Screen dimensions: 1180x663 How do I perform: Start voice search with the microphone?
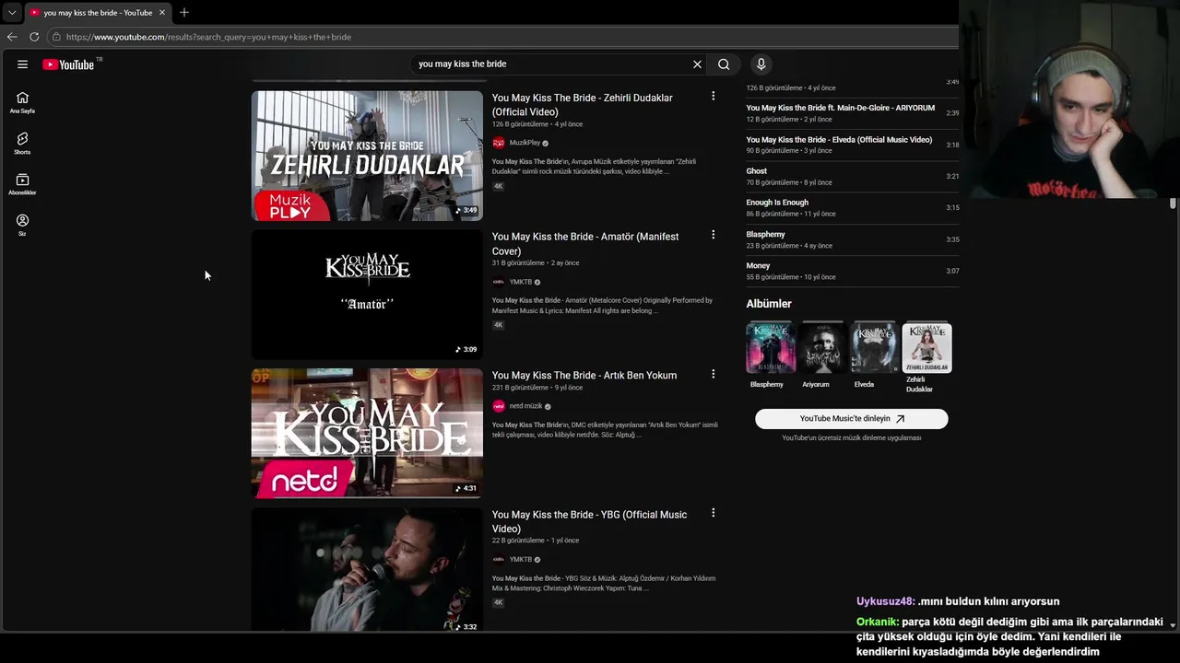tap(761, 64)
